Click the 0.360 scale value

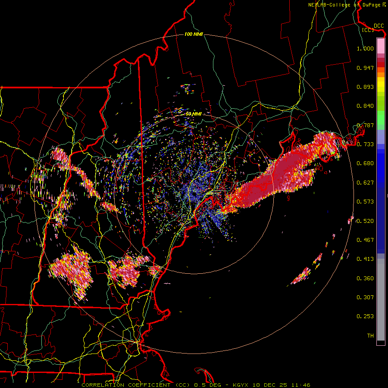pos(365,278)
